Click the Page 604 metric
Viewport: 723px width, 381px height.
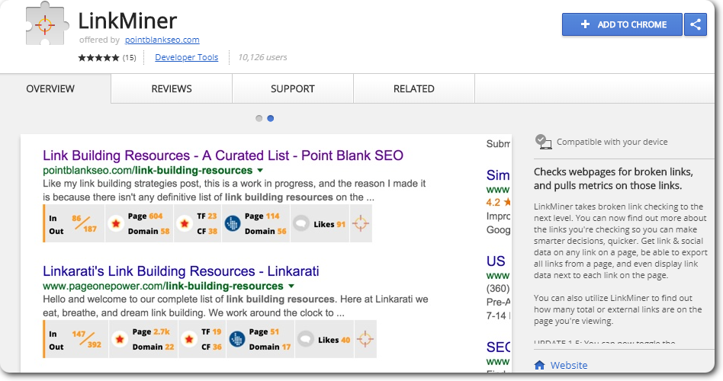coord(145,216)
